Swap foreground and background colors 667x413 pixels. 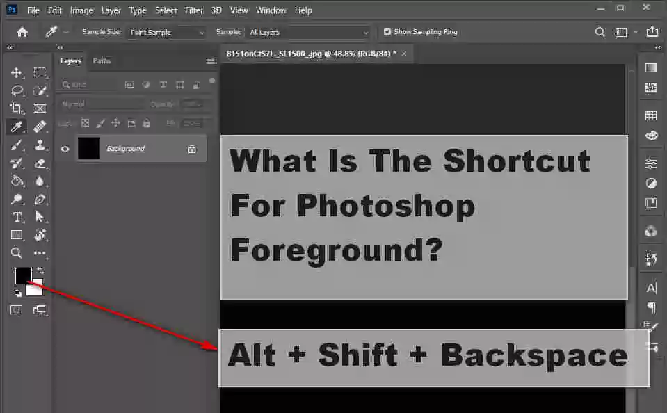pyautogui.click(x=40, y=270)
